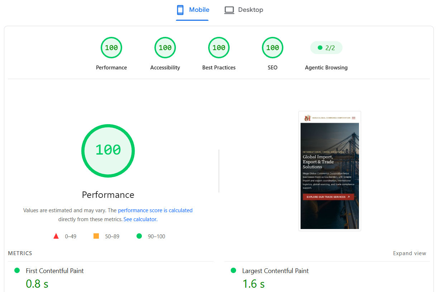Switch to the Mobile tab
This screenshot has width=436, height=292.
(x=192, y=10)
